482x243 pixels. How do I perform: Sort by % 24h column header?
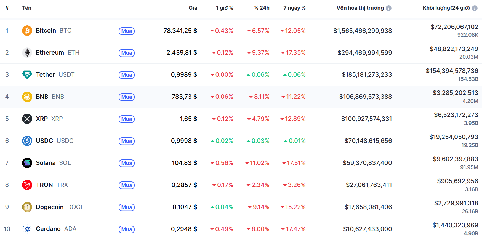click(x=262, y=8)
